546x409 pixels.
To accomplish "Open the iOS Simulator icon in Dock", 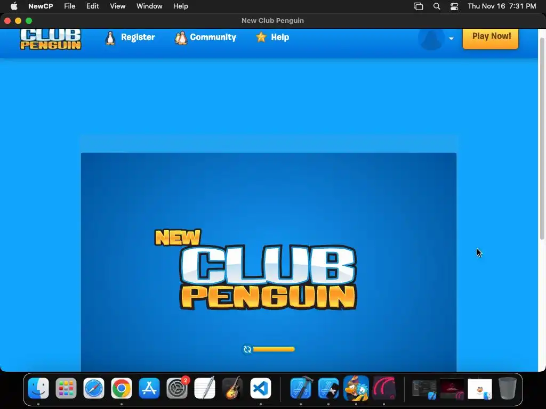I will pyautogui.click(x=328, y=388).
